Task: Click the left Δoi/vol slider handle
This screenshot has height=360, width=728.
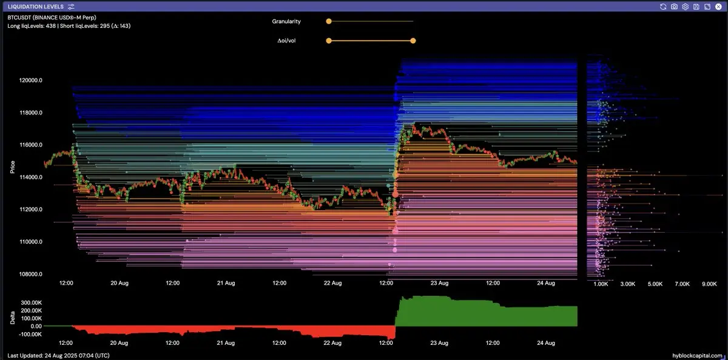Action: pyautogui.click(x=329, y=41)
